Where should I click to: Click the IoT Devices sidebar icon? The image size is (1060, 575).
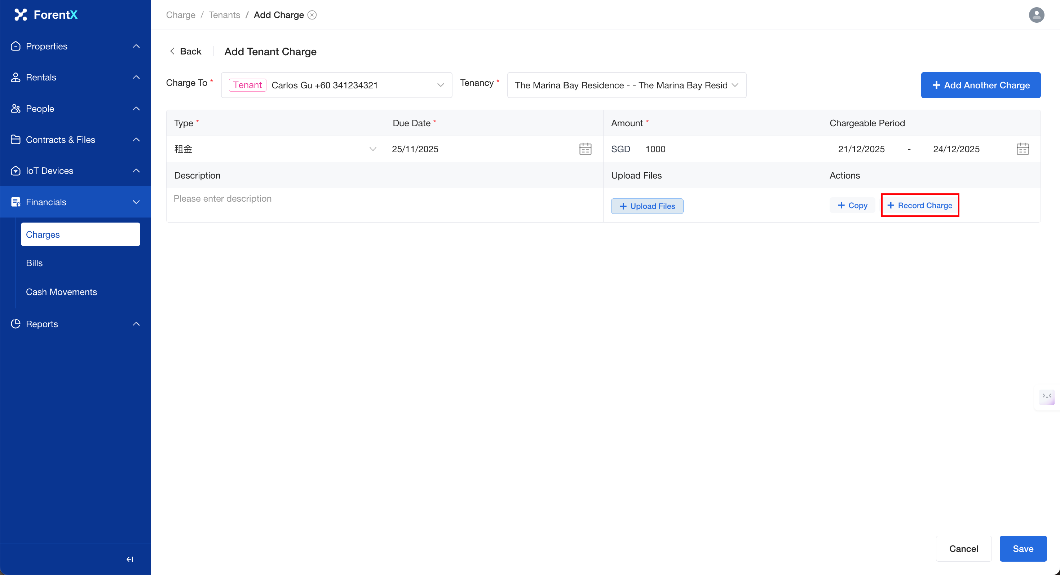16,171
